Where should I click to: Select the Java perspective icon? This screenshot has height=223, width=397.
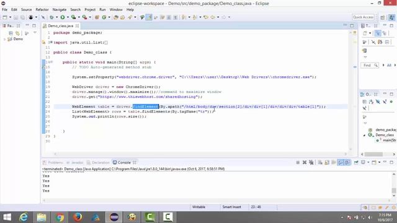(x=391, y=17)
